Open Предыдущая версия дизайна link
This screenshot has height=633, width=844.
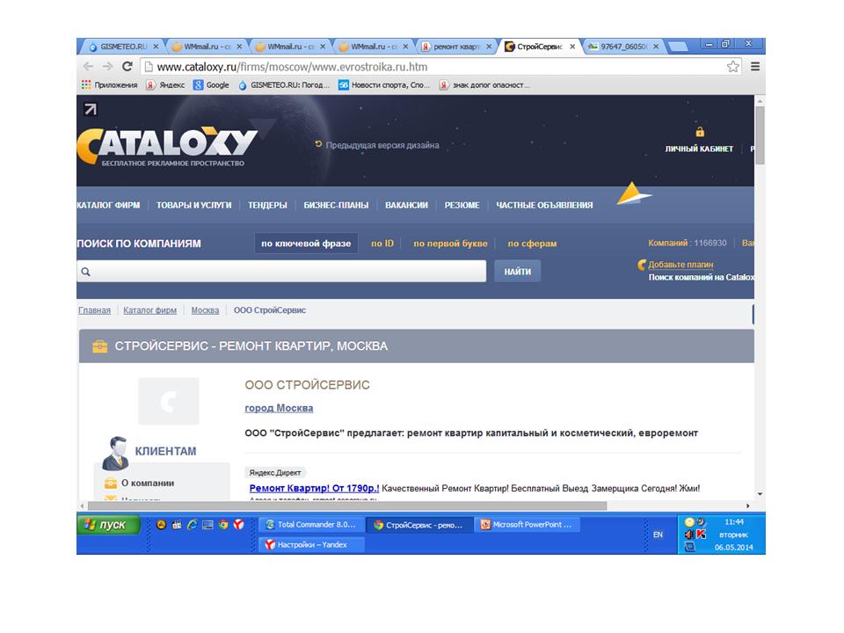pos(382,145)
